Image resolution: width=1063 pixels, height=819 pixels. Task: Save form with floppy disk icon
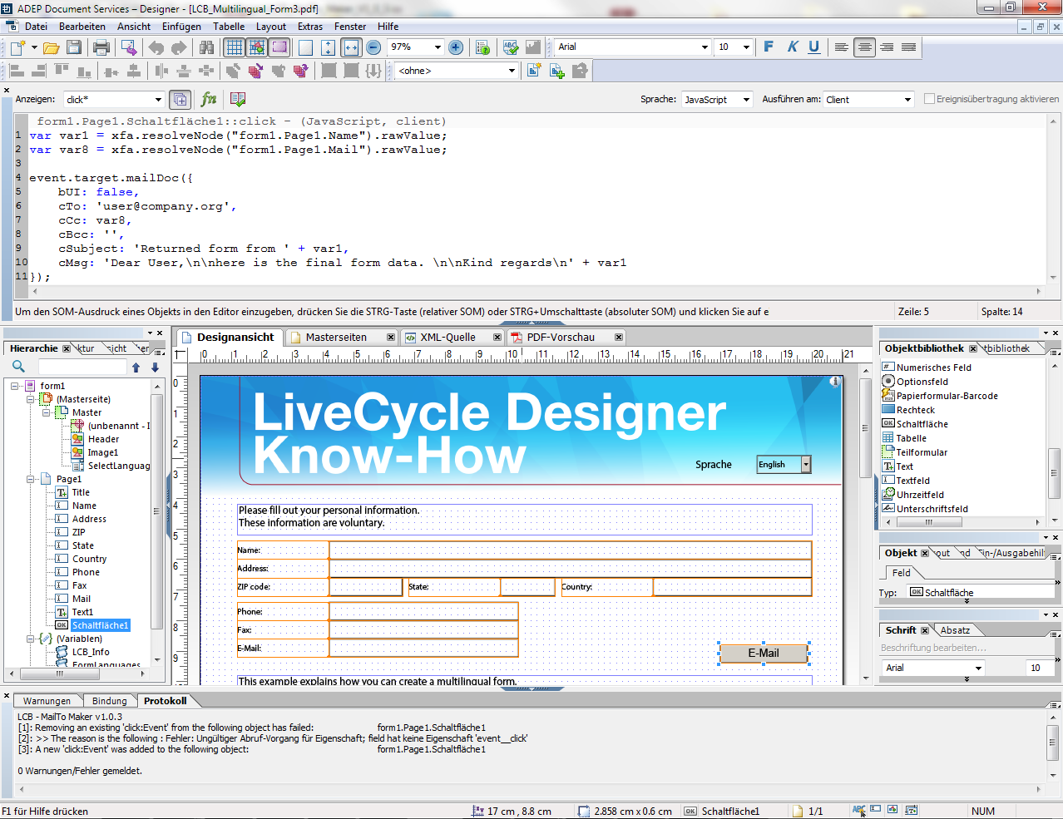coord(74,47)
